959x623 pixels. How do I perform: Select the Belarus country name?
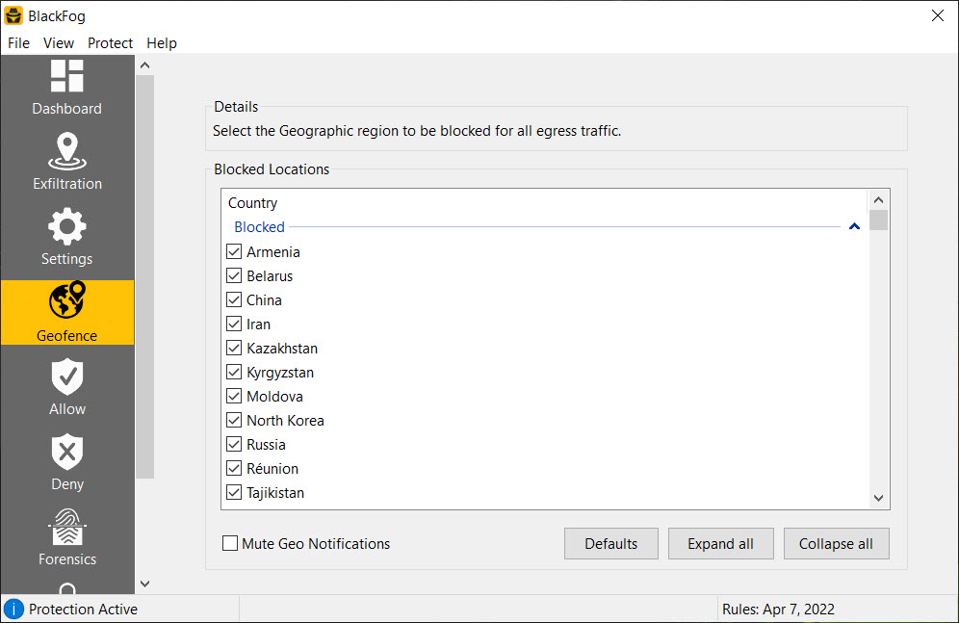[270, 275]
